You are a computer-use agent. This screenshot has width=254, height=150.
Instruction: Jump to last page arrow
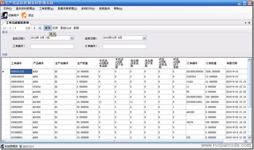pos(40,28)
